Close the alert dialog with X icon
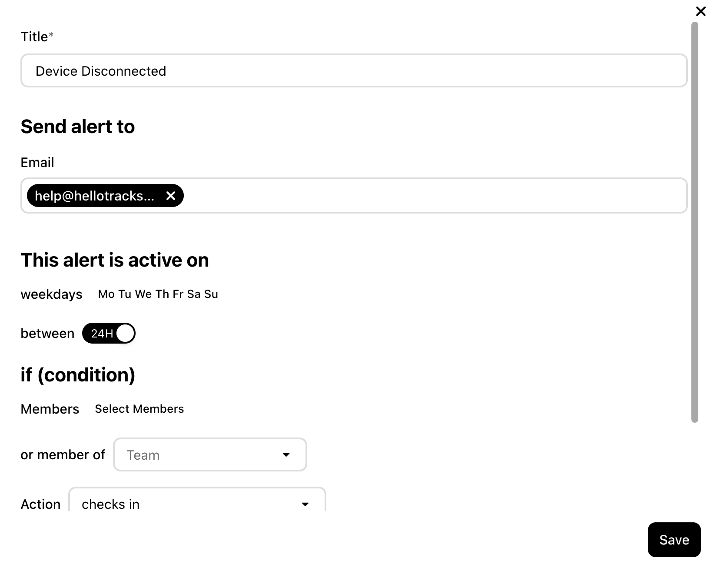 (700, 11)
